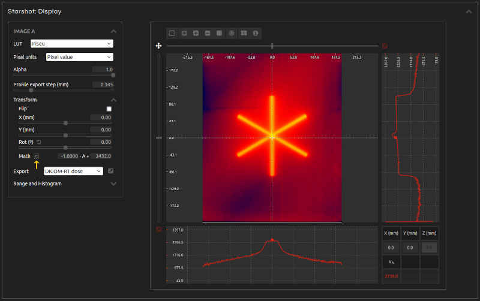This screenshot has height=301, width=480.
Task: Click the X (mm) transform slider handle
Action: [65, 124]
